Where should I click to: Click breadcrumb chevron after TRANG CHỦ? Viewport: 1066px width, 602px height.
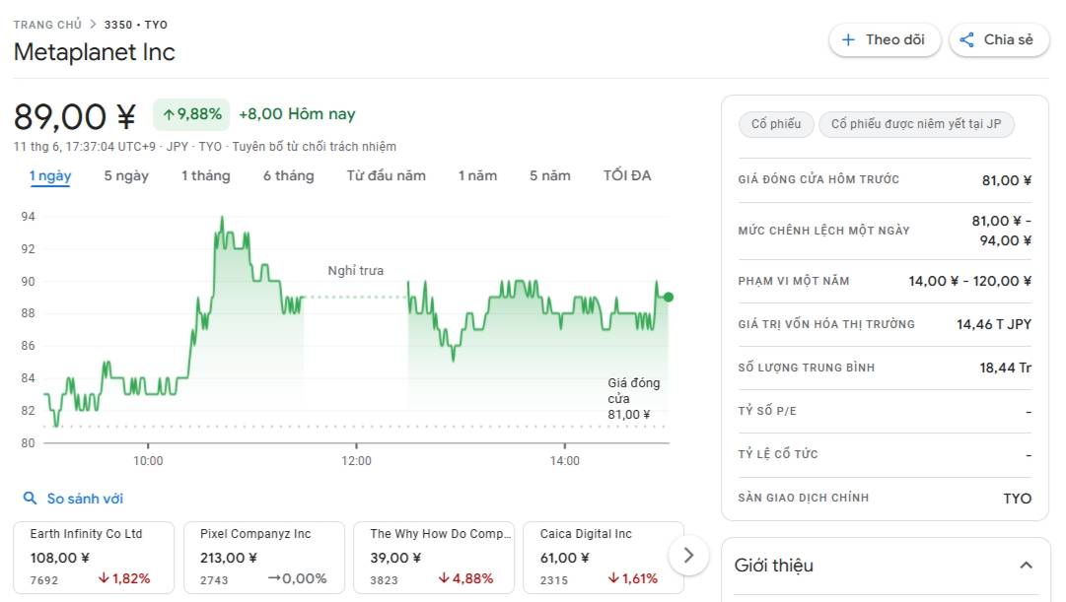(x=93, y=24)
